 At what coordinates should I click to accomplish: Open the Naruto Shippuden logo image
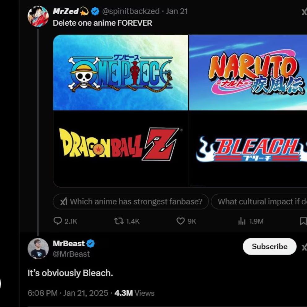[248, 72]
